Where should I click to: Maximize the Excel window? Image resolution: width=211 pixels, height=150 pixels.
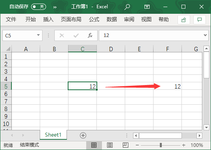183,7
